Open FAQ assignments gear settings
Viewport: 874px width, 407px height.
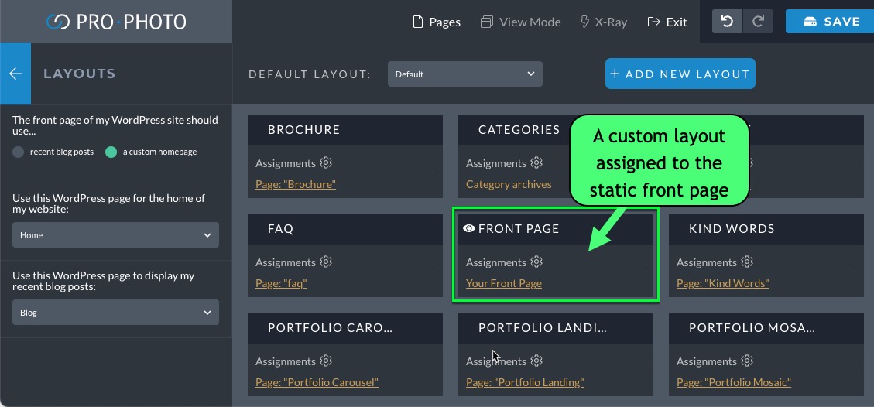(x=326, y=262)
